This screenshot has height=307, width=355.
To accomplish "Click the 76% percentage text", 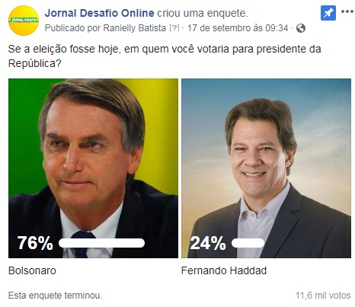I will tap(35, 243).
